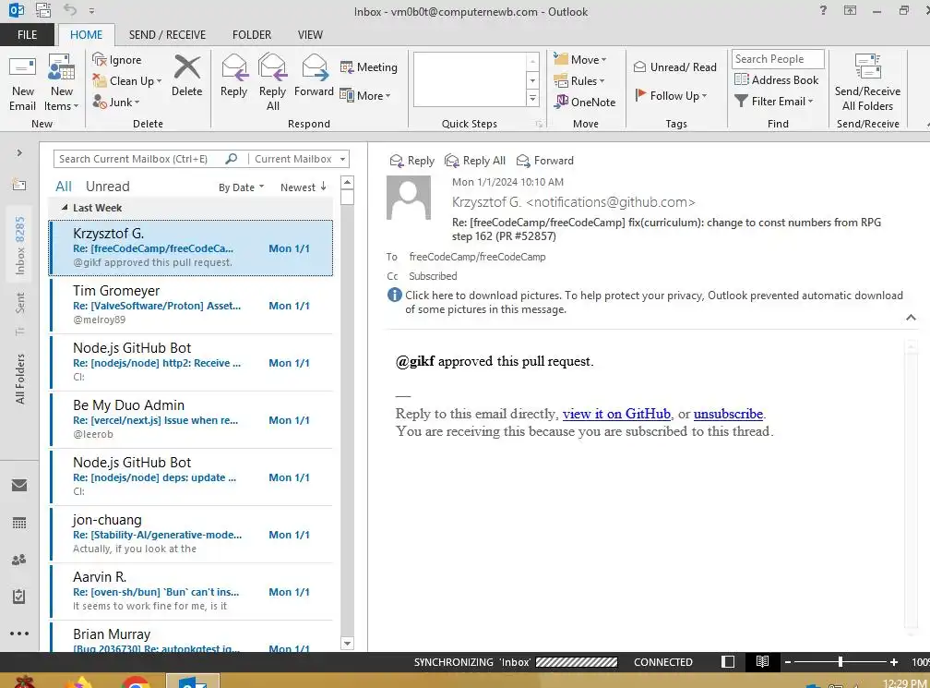Open the Filter Email dropdown
Viewport: 930px width, 688px height.
774,102
